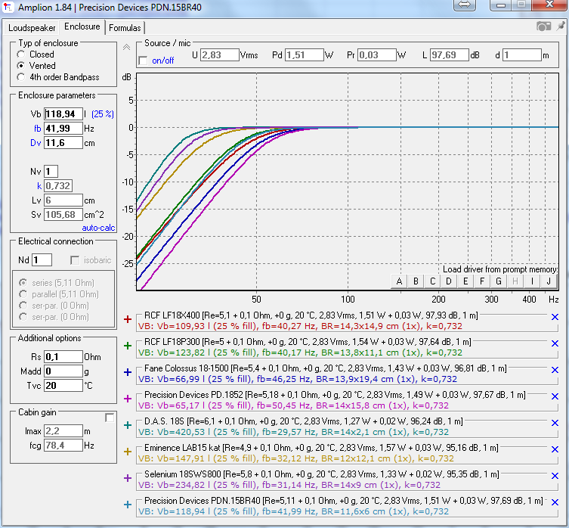Viewport: 569px width, 528px height.
Task: Switch to the Loudspeaker tab
Action: click(x=31, y=27)
